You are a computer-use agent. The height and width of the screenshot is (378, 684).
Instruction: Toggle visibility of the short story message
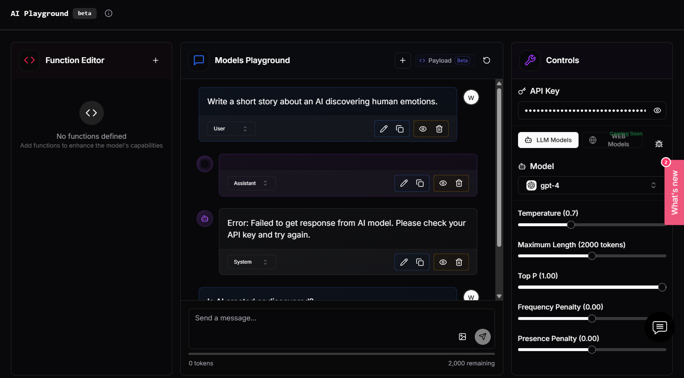[423, 129]
